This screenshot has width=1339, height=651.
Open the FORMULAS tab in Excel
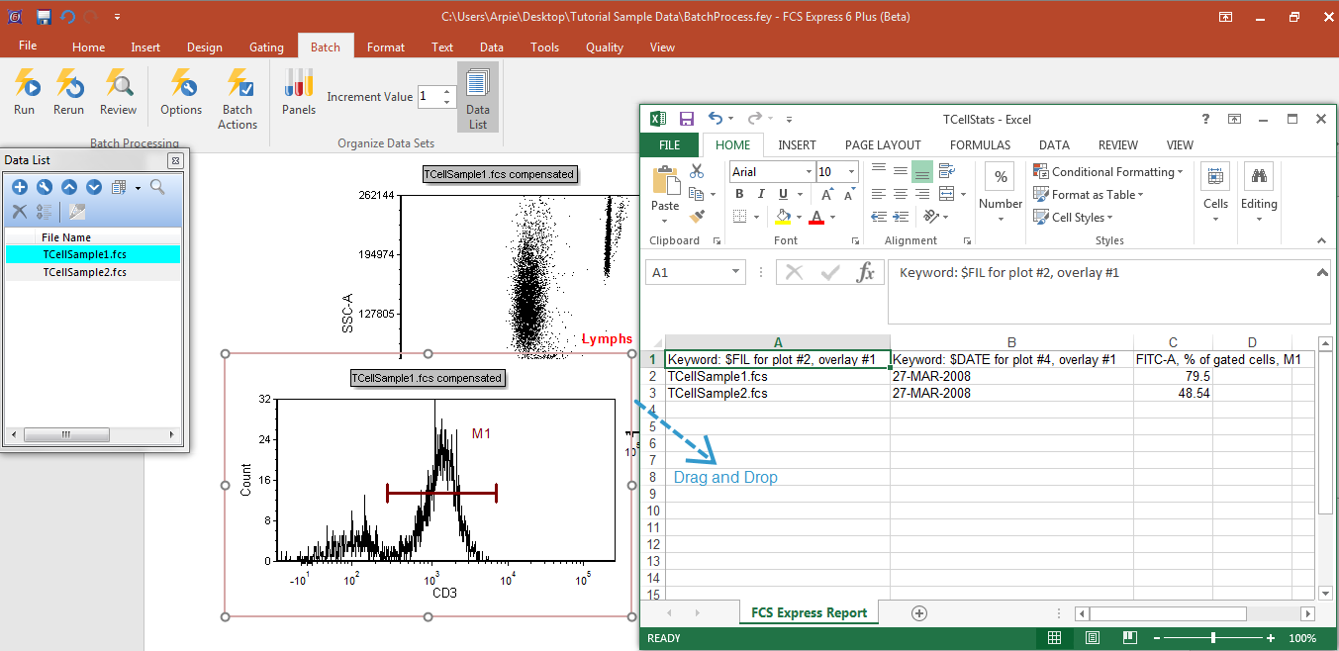980,145
